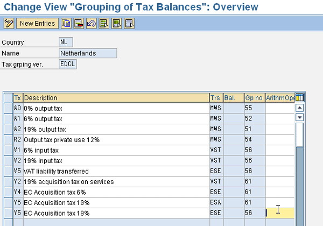Click ArithmOper cell in last Y5 row
This screenshot has height=226, width=323.
[x=279, y=213]
